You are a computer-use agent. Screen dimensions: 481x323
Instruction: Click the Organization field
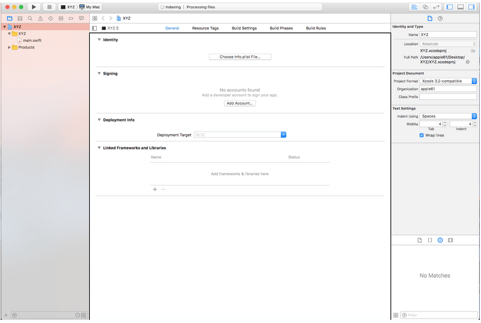pyautogui.click(x=448, y=89)
